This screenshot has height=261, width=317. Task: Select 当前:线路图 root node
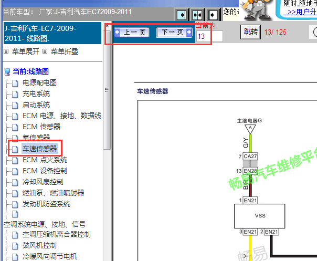tap(30, 71)
